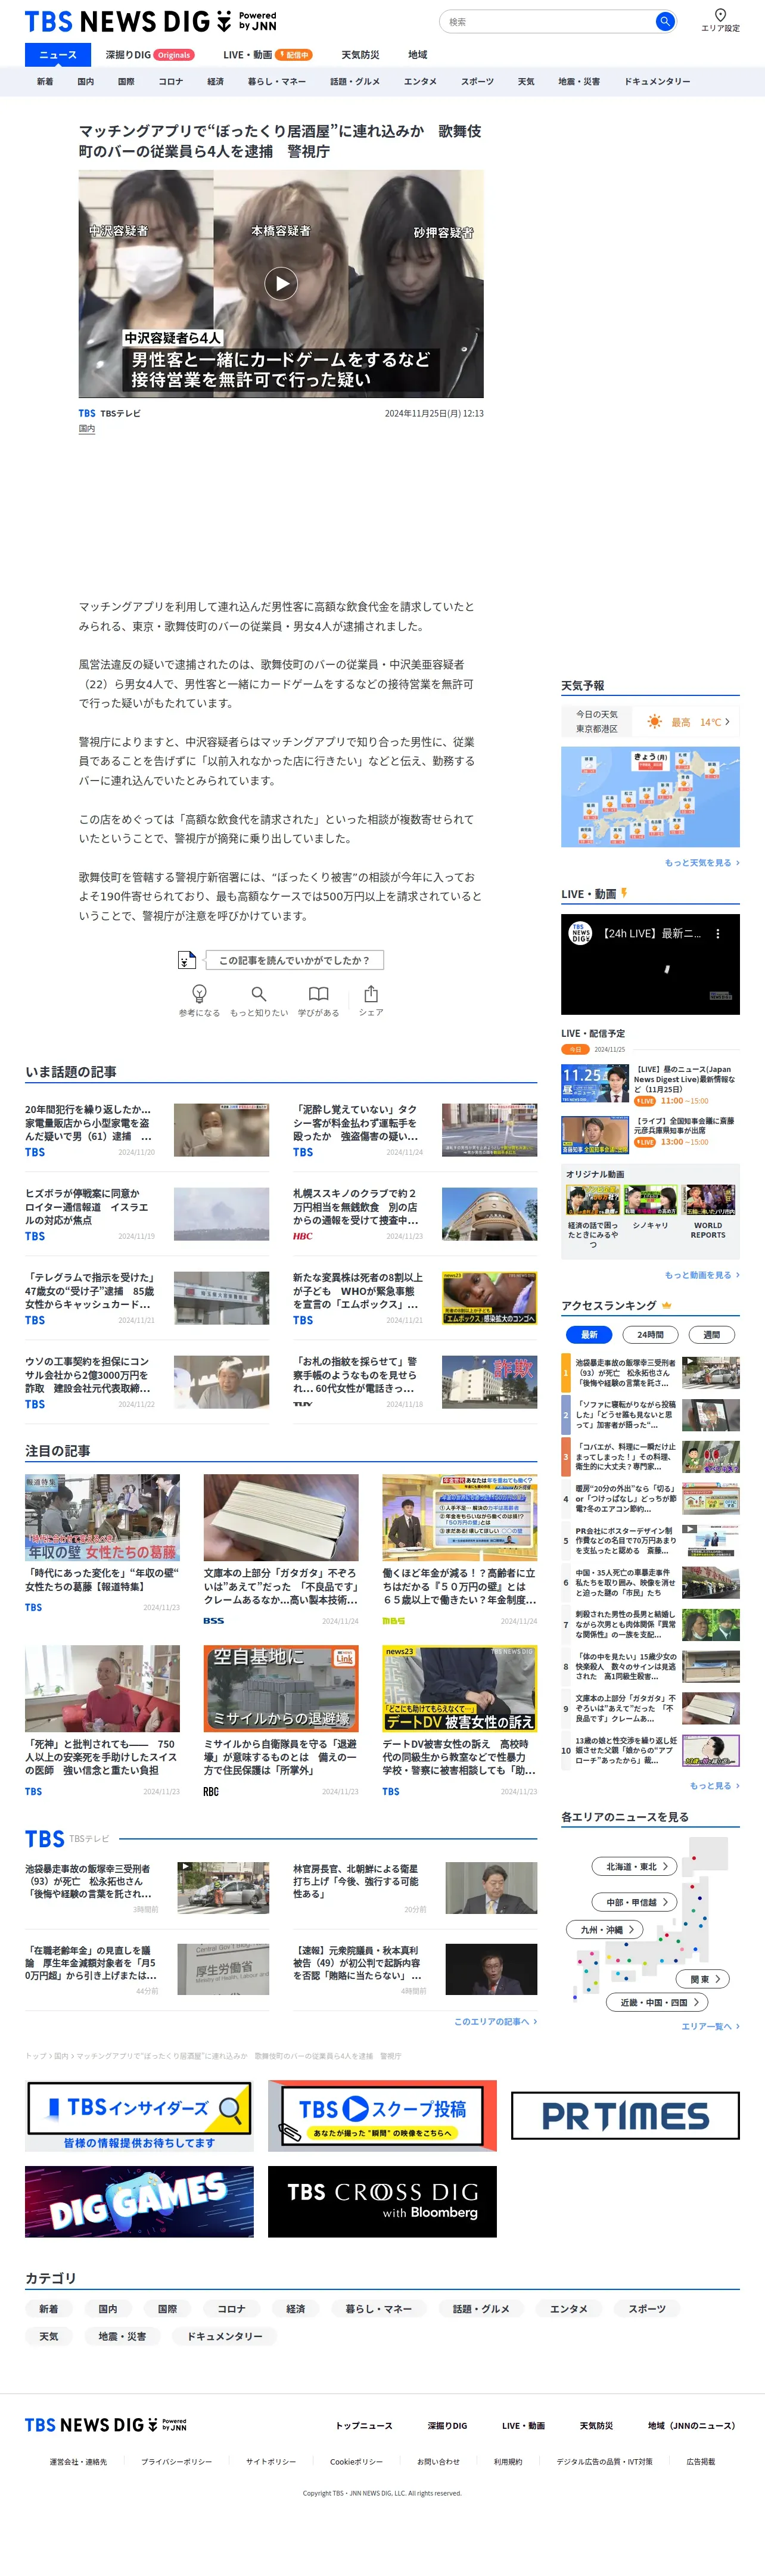Screen dimensions: 765x2576
Task: Click the TBS logo under the article
Action: pos(87,413)
